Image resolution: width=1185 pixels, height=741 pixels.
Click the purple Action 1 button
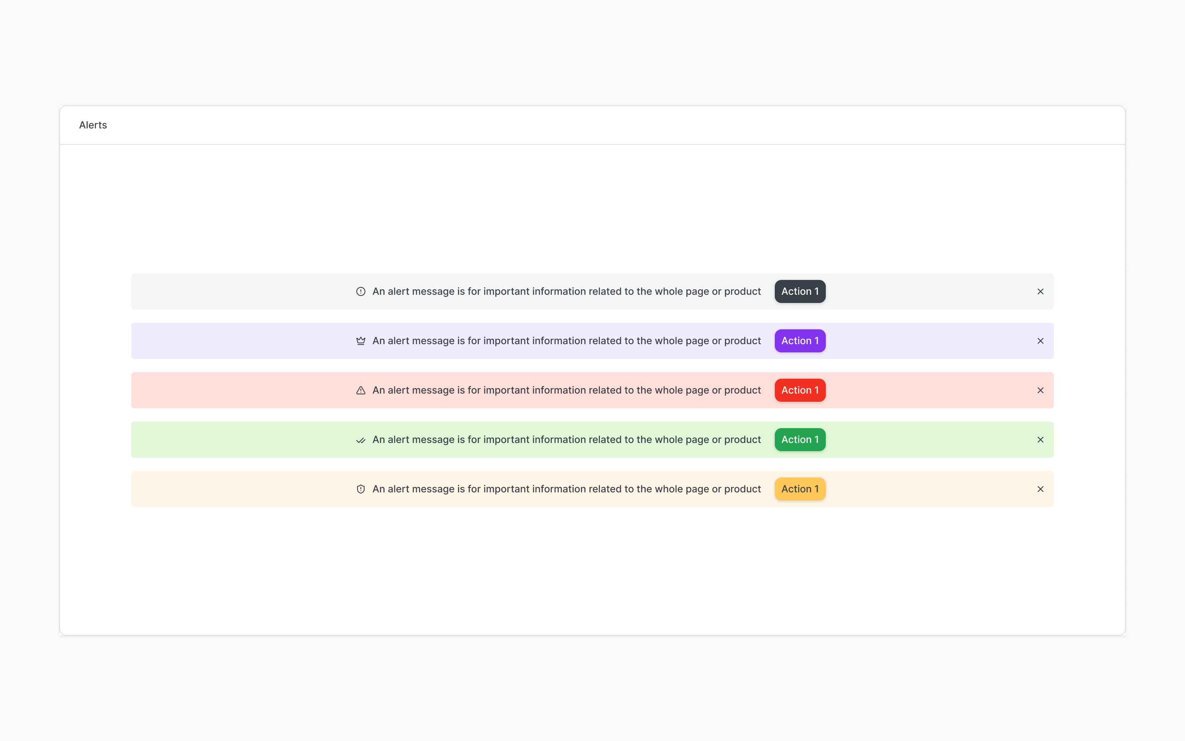[799, 340]
